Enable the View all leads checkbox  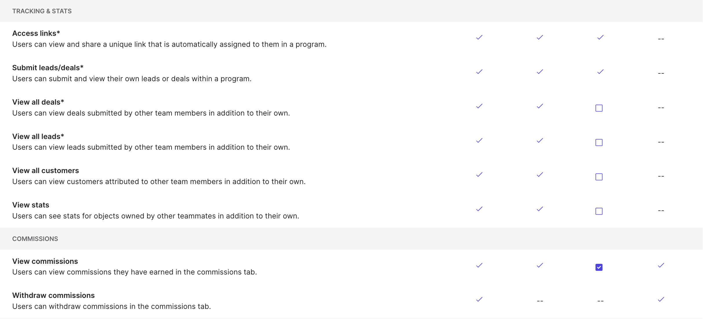click(599, 142)
